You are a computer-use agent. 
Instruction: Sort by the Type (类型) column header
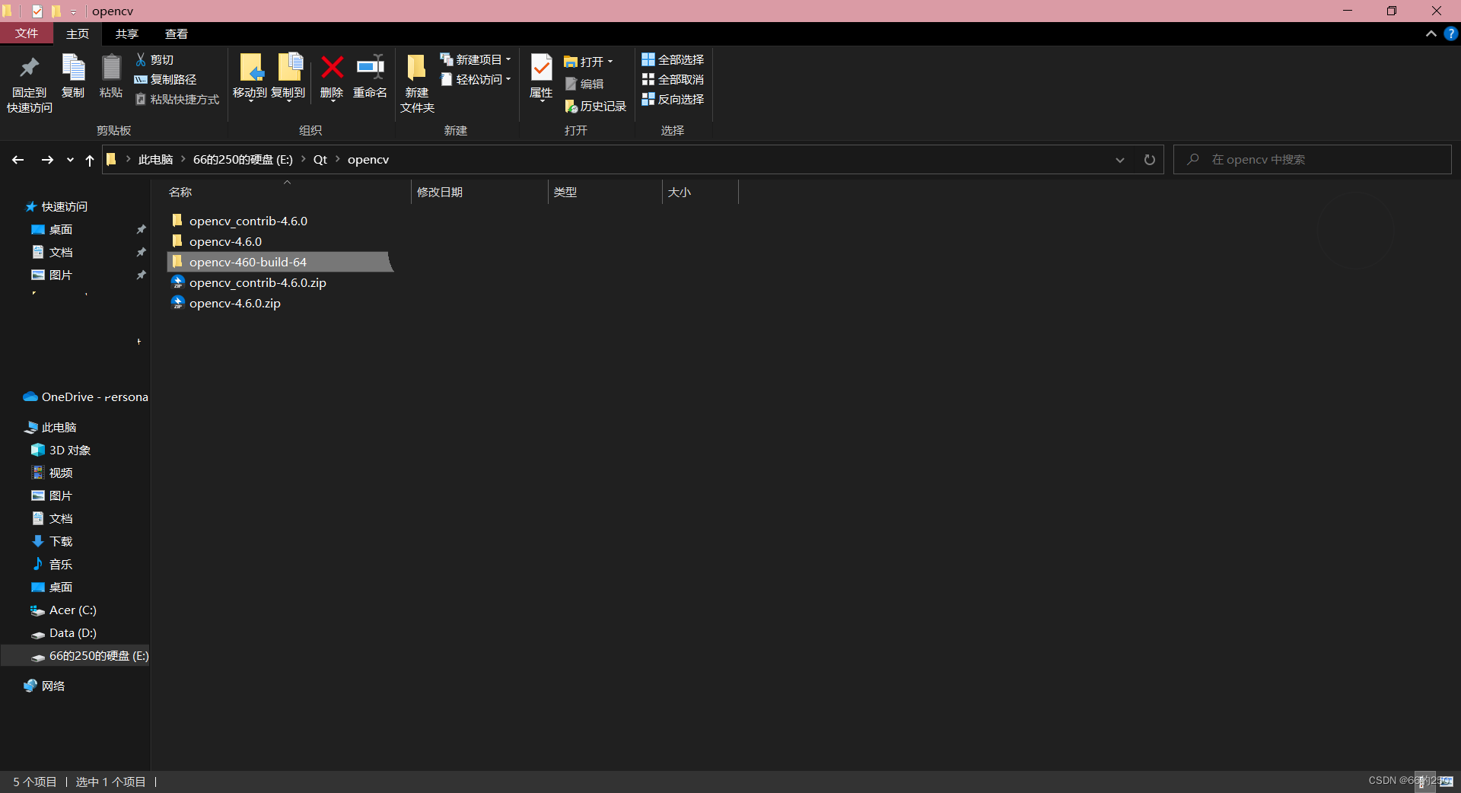click(605, 192)
